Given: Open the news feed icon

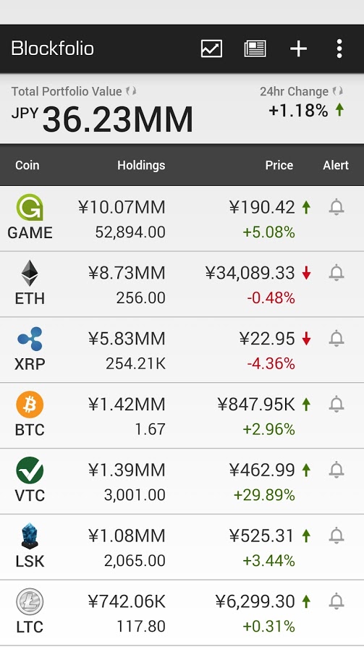Looking at the screenshot, I should click(x=255, y=48).
